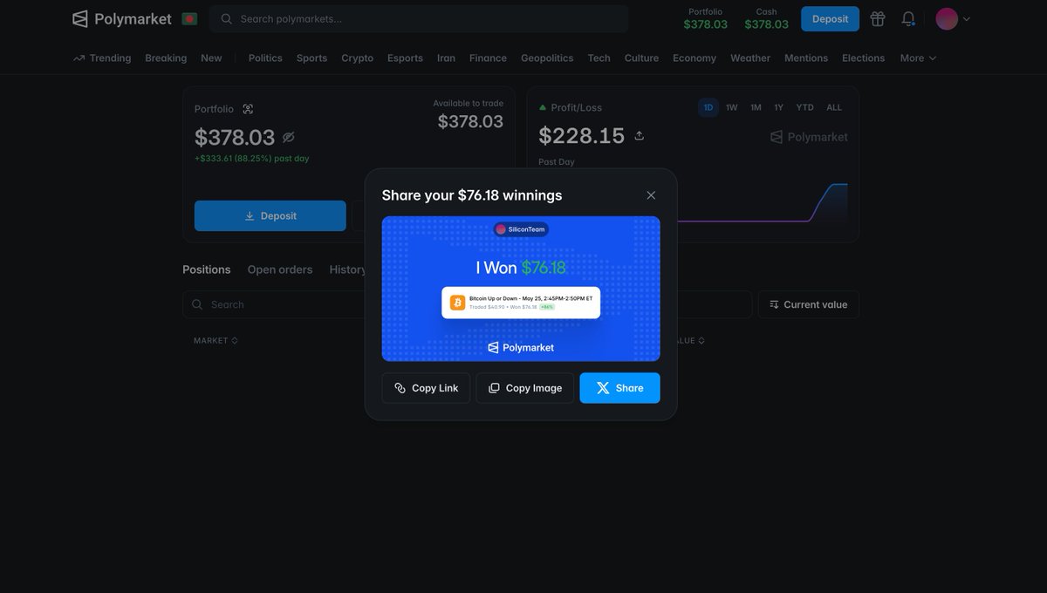The width and height of the screenshot is (1047, 593).
Task: Open the Elections category
Action: click(863, 58)
